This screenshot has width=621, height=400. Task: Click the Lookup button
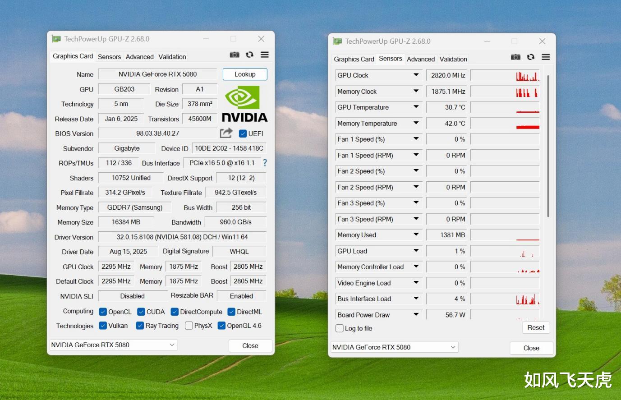245,74
